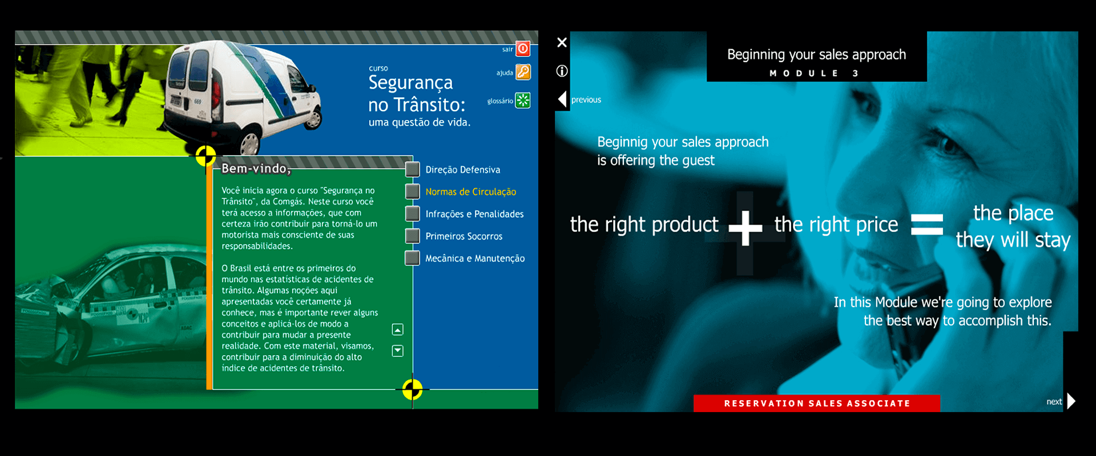Open the Direção Defensiva menu item
Image resolution: width=1096 pixels, height=456 pixels.
pyautogui.click(x=462, y=170)
